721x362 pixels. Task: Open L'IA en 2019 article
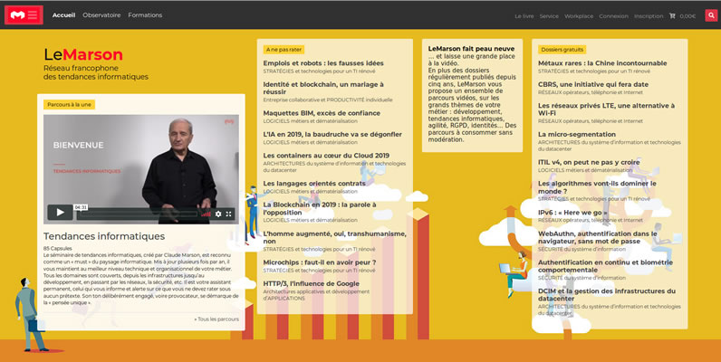[332, 135]
